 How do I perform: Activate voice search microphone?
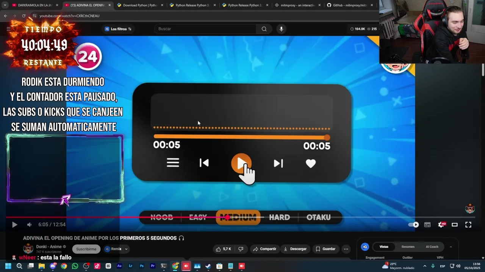pos(281,29)
